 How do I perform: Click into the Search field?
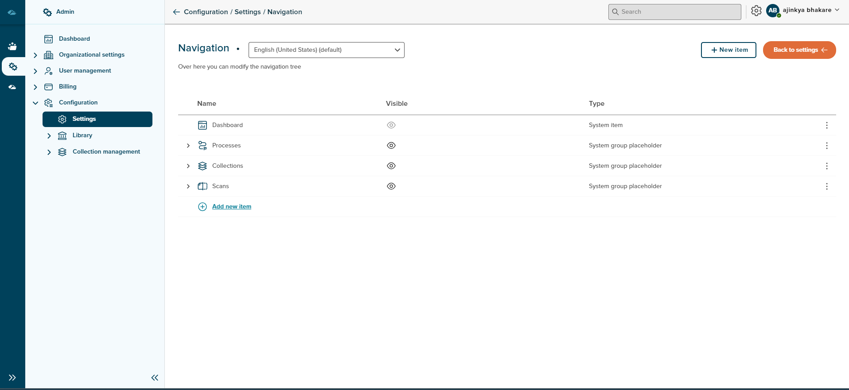(678, 12)
